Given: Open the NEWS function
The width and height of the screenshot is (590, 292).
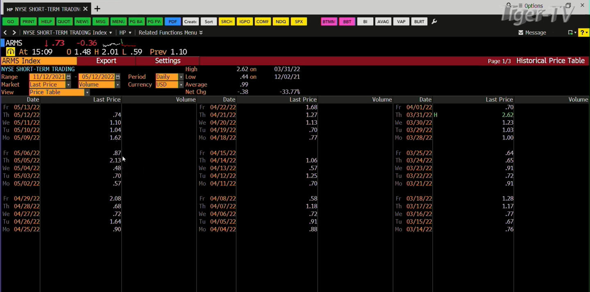Looking at the screenshot, I should pos(82,21).
